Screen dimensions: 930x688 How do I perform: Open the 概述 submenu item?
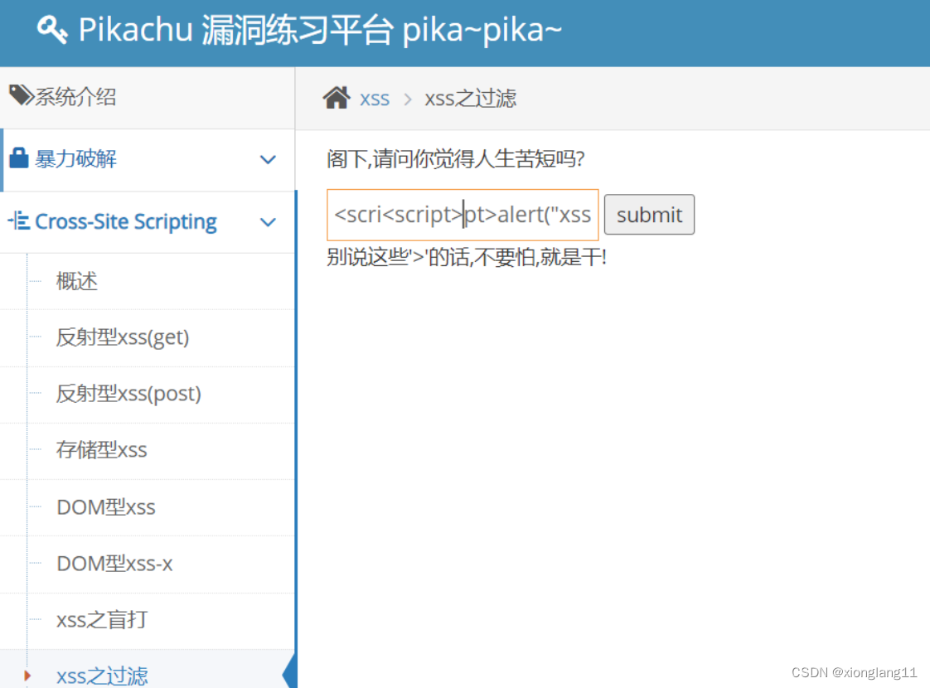[76, 281]
